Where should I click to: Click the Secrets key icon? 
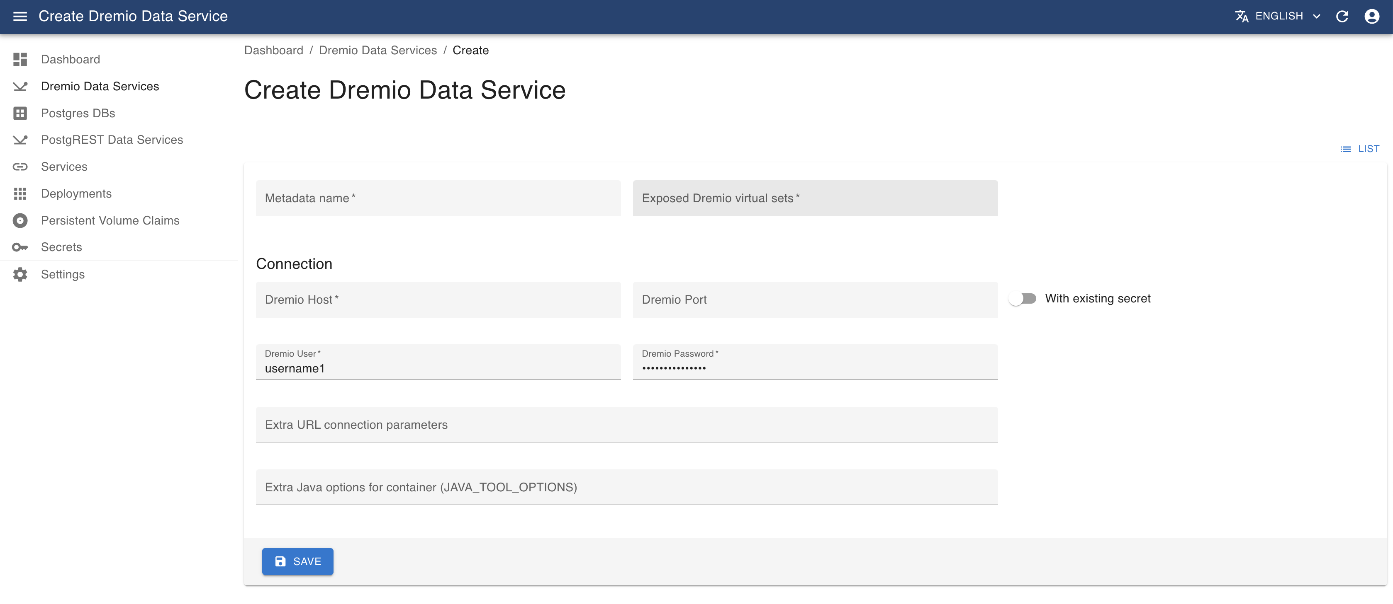(x=20, y=247)
